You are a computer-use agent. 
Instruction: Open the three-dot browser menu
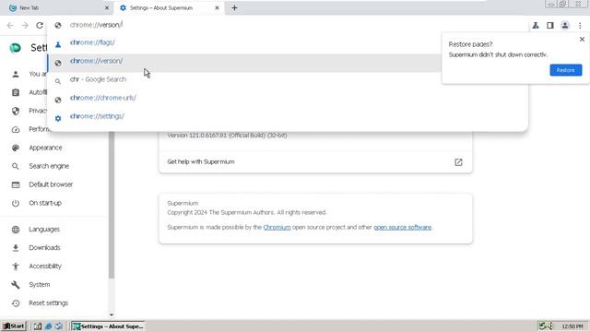[x=580, y=25]
